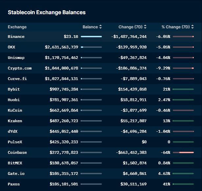The width and height of the screenshot is (202, 191).
Task: Click Bybit percent change 21%
Action: coord(167,89)
